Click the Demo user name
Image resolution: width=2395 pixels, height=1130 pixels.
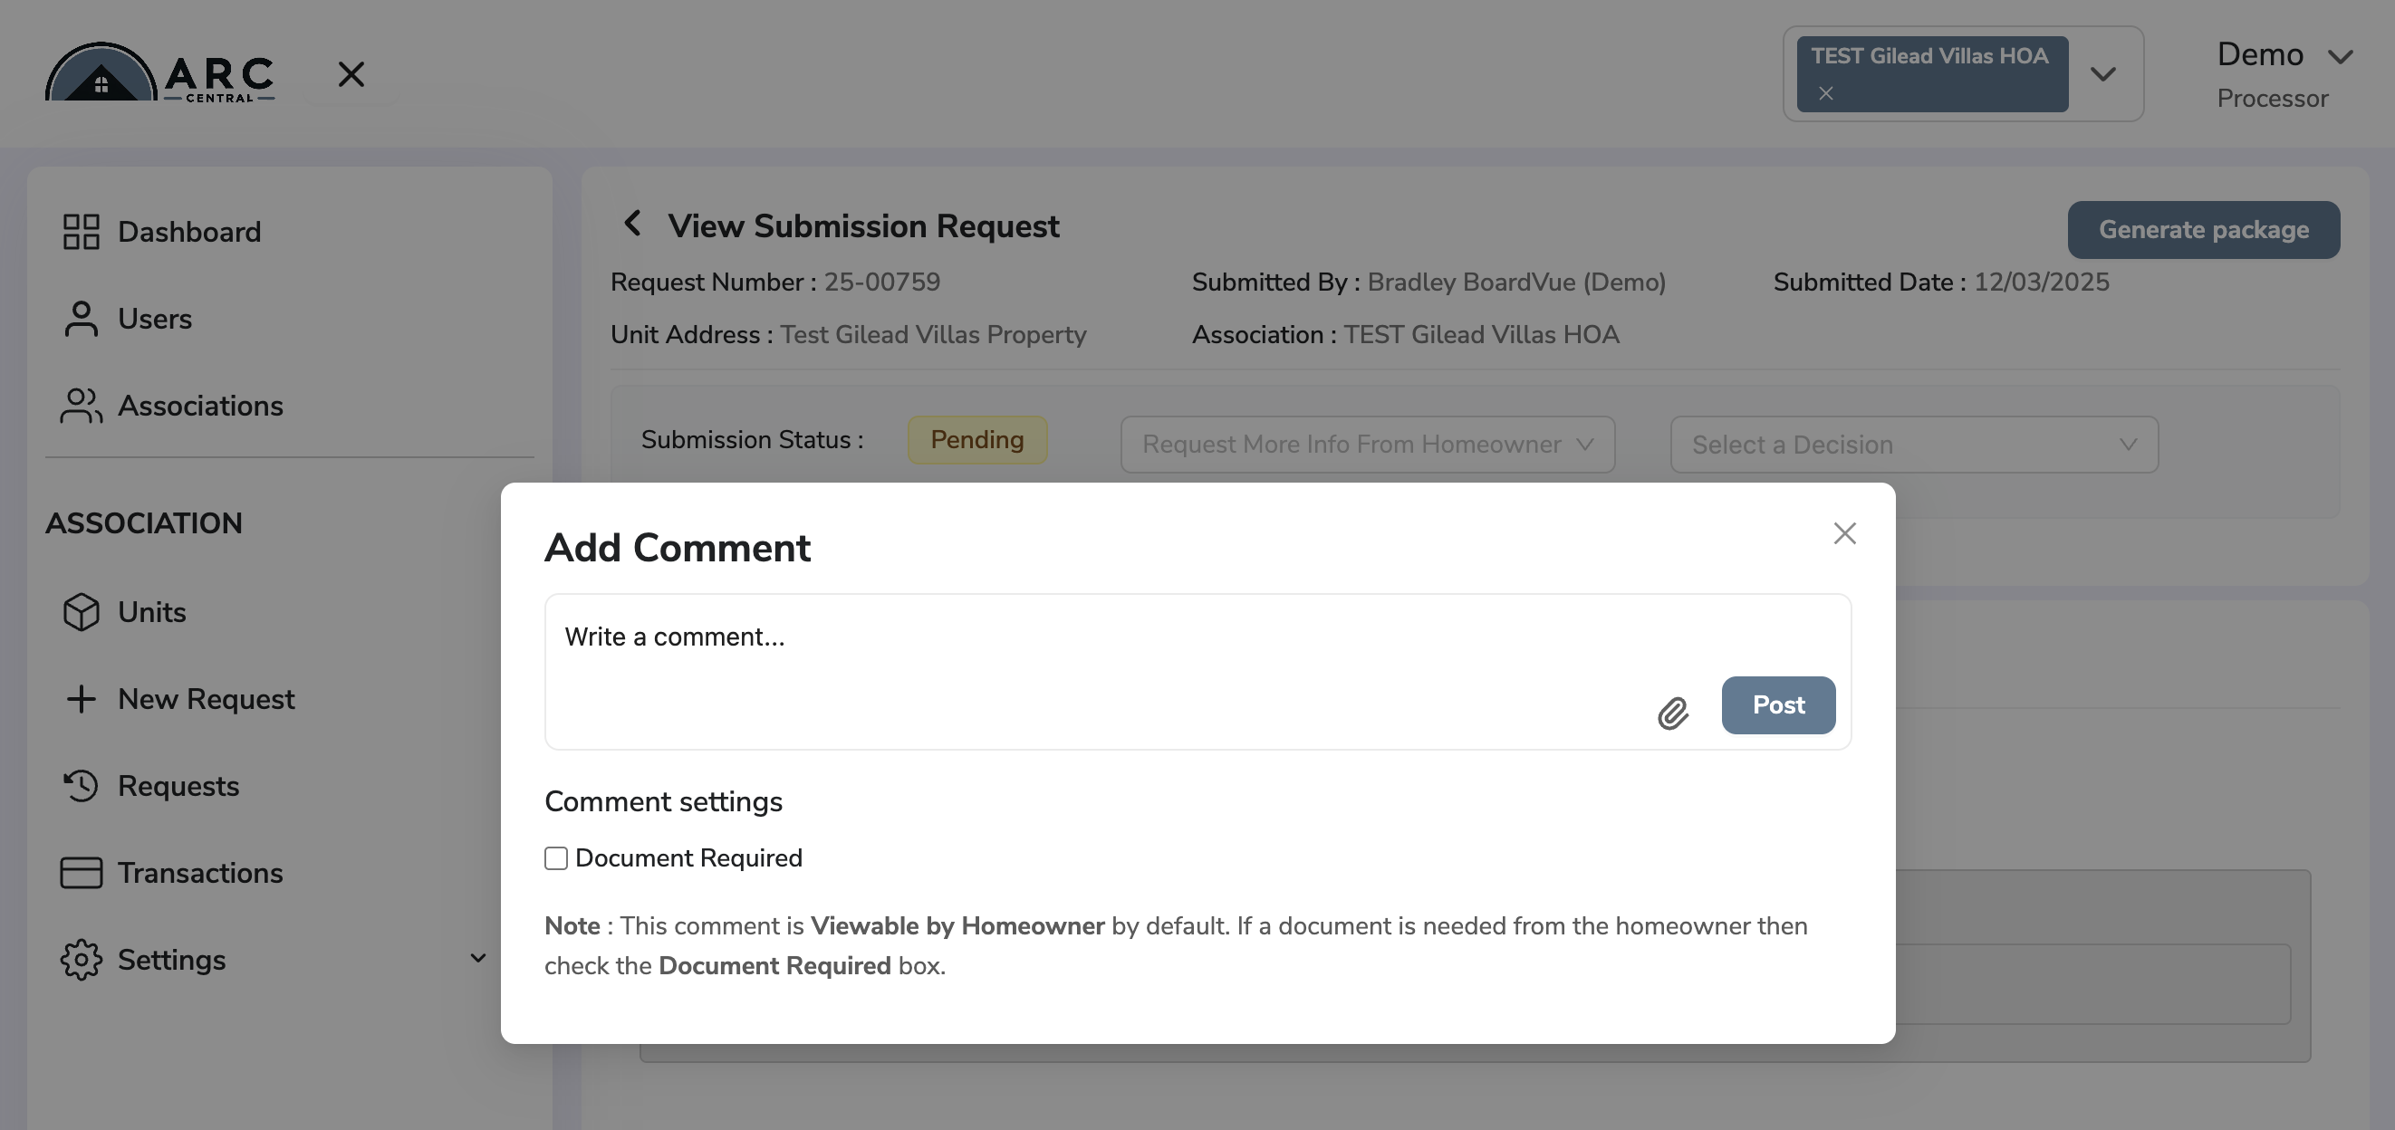click(x=2260, y=54)
